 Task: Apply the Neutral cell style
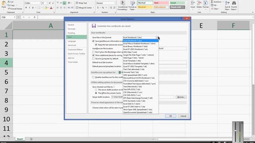tap(145, 7)
